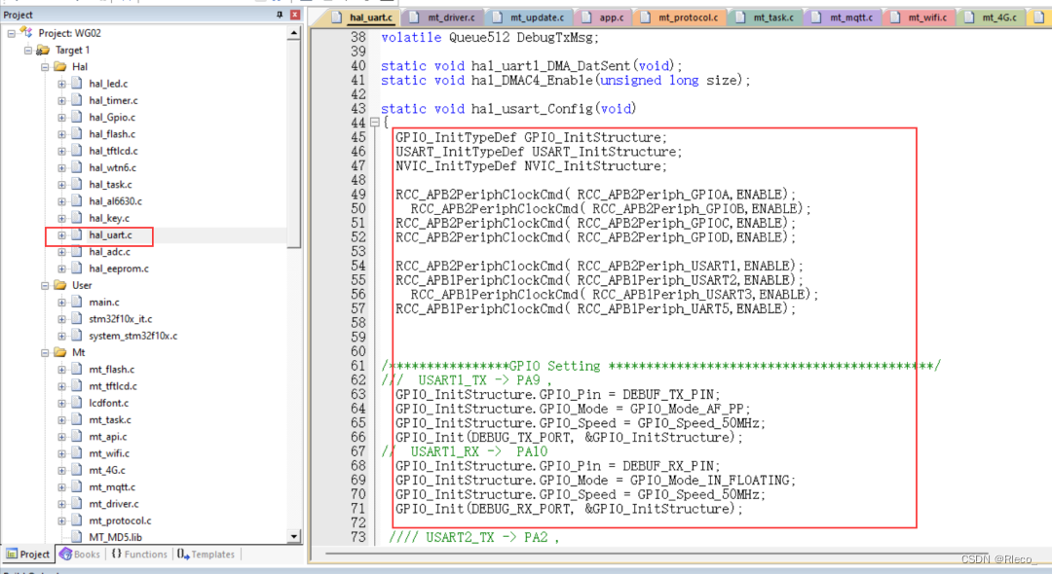The width and height of the screenshot is (1052, 574).
Task: Open main.c in User group
Action: [104, 302]
